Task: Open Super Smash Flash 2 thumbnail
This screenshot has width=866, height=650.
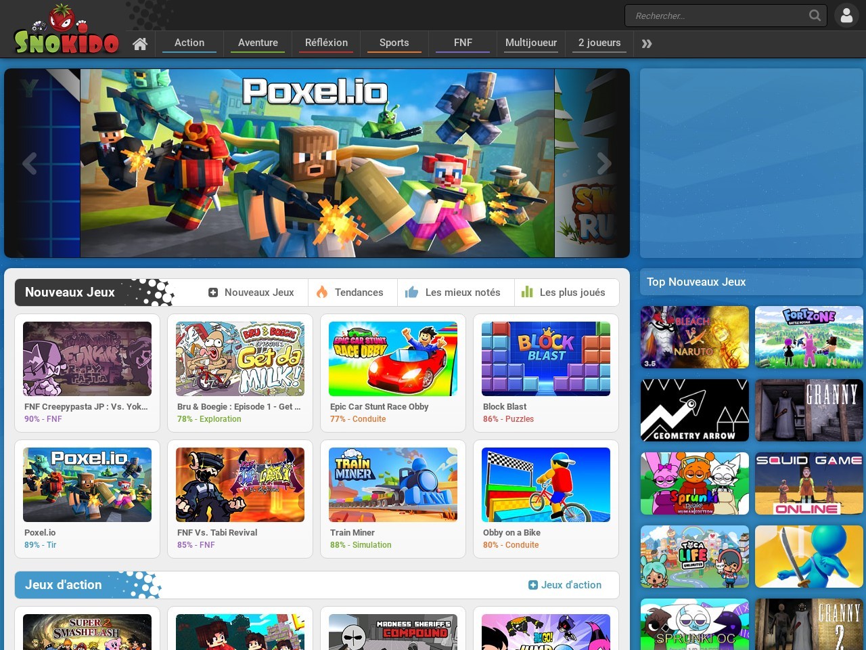Action: click(87, 632)
